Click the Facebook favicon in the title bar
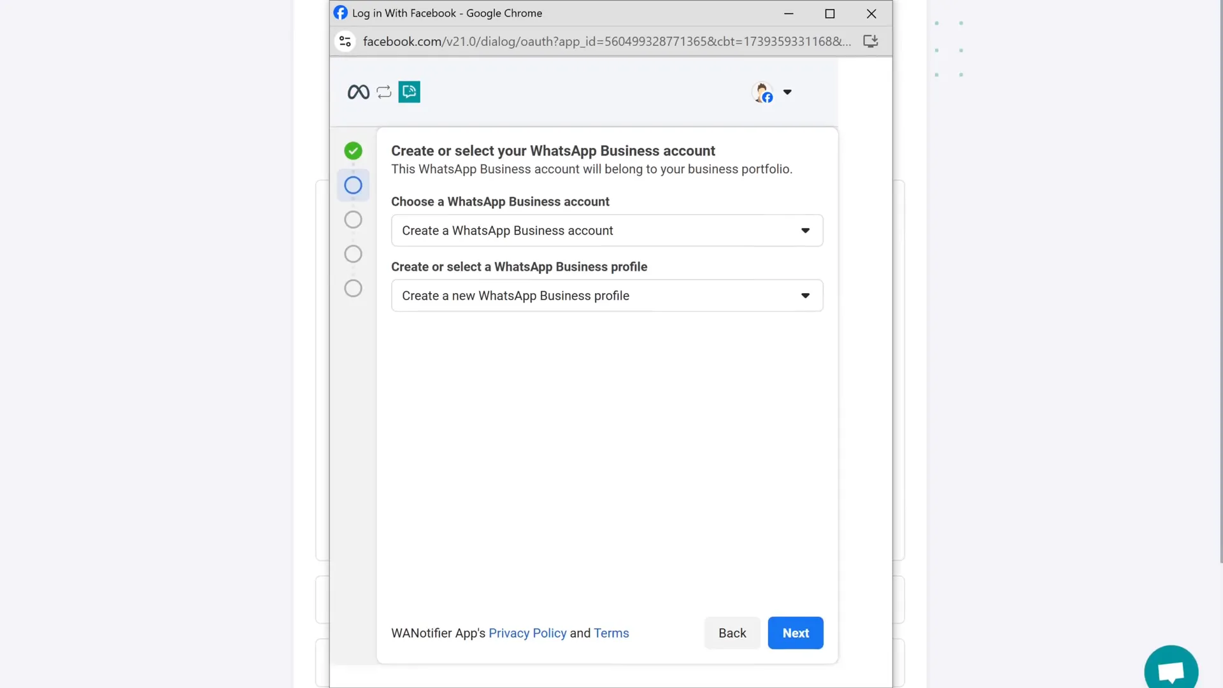This screenshot has width=1223, height=688. (x=341, y=13)
